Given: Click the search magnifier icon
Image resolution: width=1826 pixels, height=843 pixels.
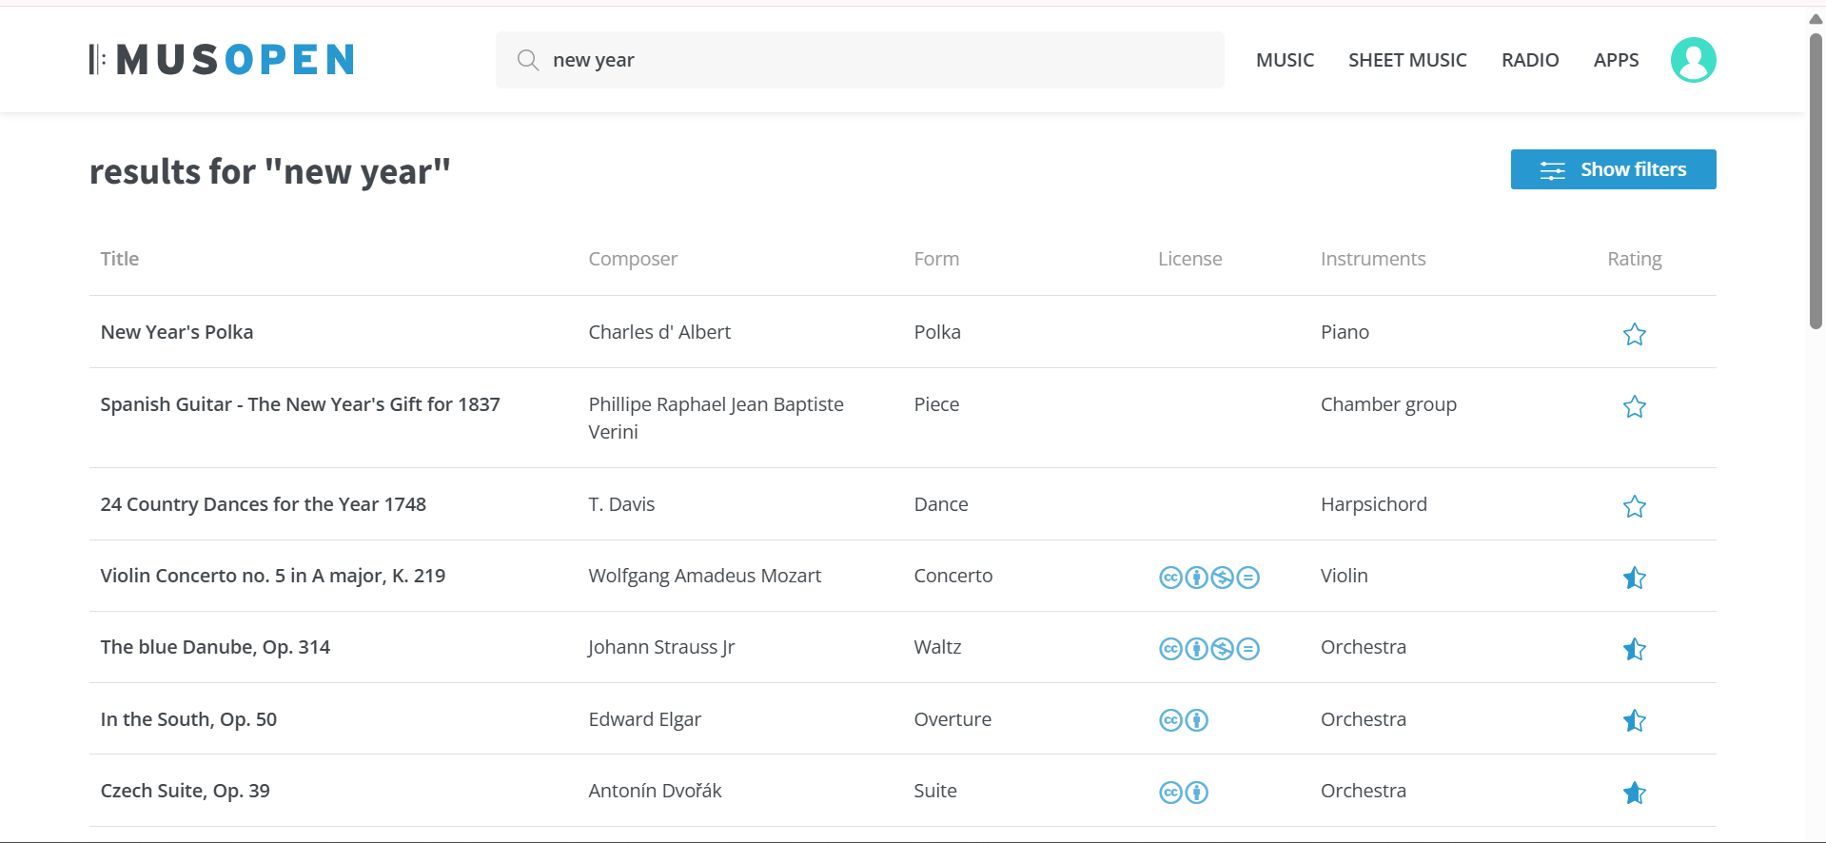Looking at the screenshot, I should (528, 60).
